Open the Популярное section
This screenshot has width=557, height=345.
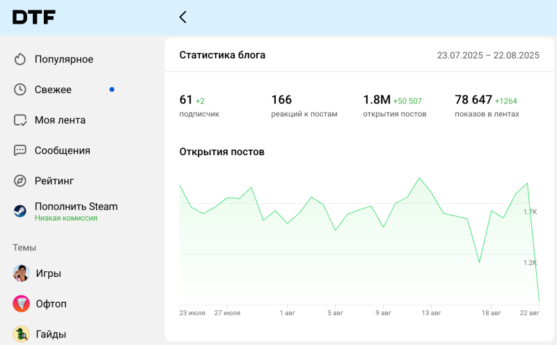pos(64,59)
